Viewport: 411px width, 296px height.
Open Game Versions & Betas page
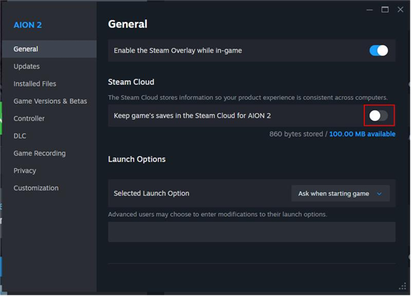coord(50,101)
